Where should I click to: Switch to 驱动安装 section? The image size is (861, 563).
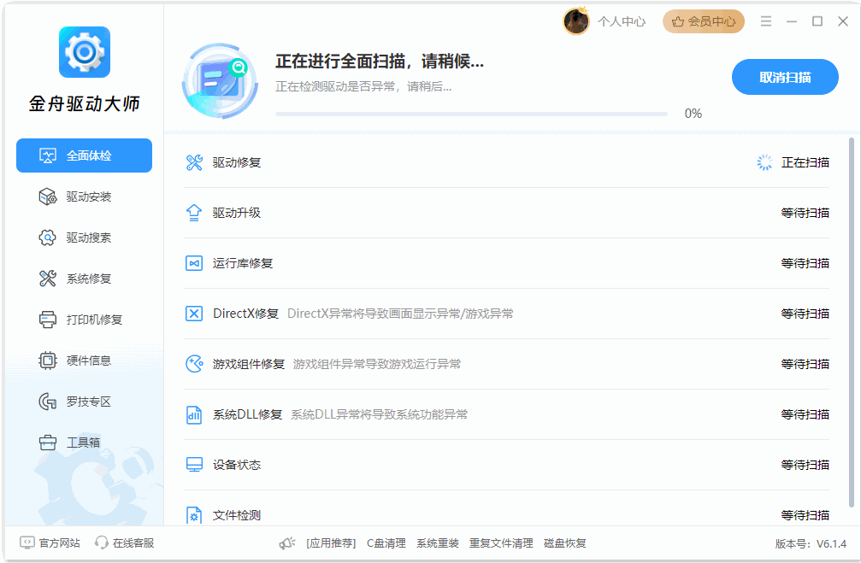(84, 196)
